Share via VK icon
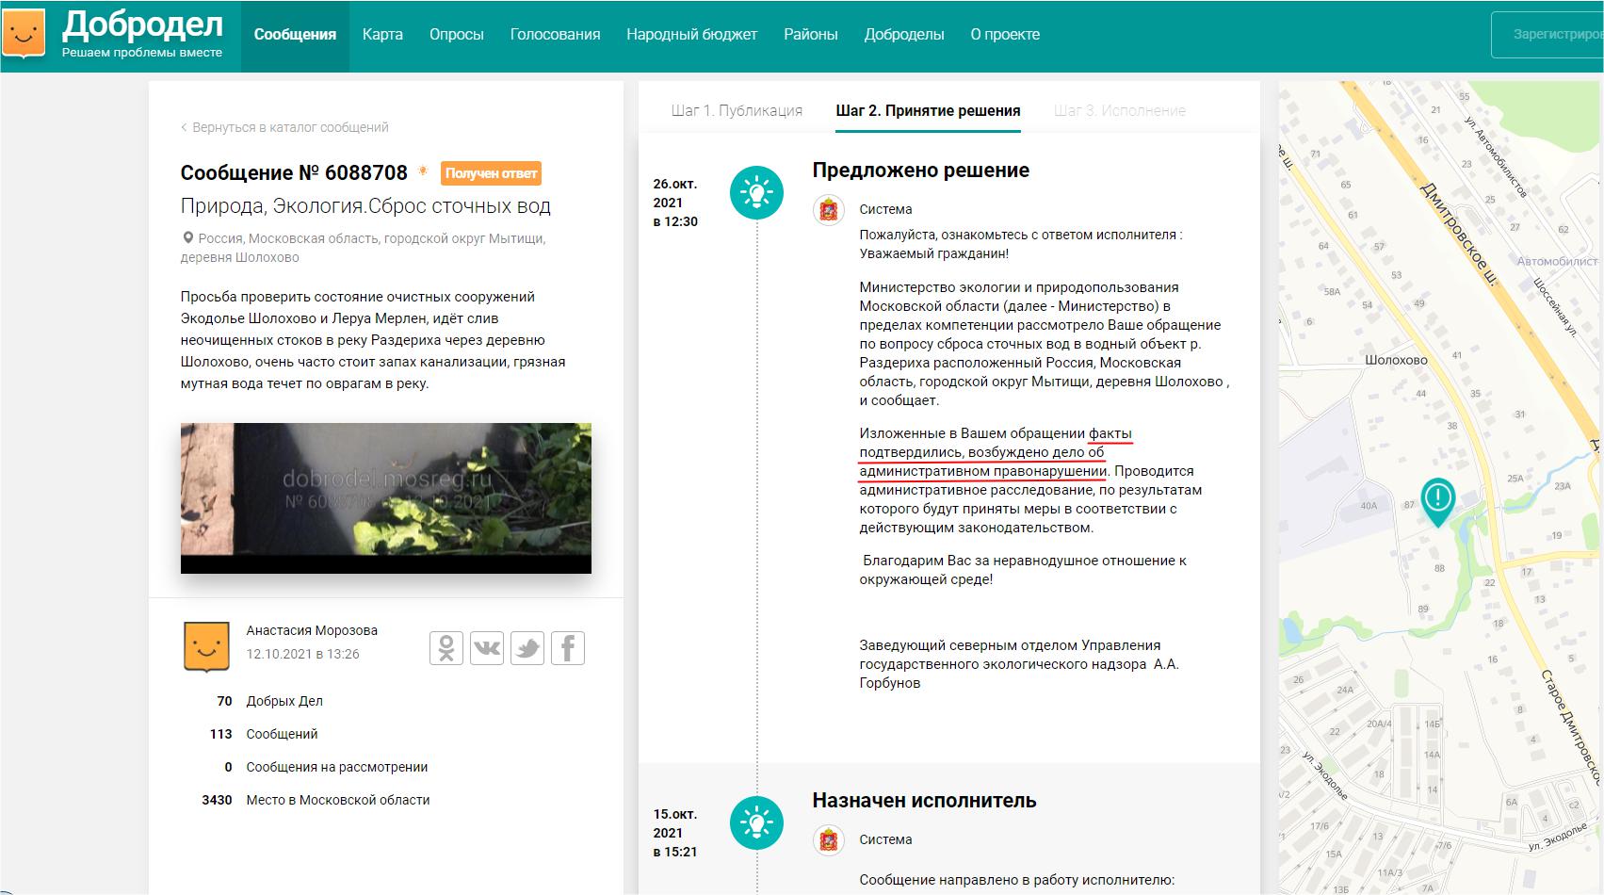 point(487,648)
